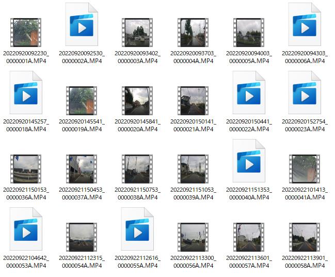Open thumbnail of 0000004A.MP4 video

click(193, 33)
